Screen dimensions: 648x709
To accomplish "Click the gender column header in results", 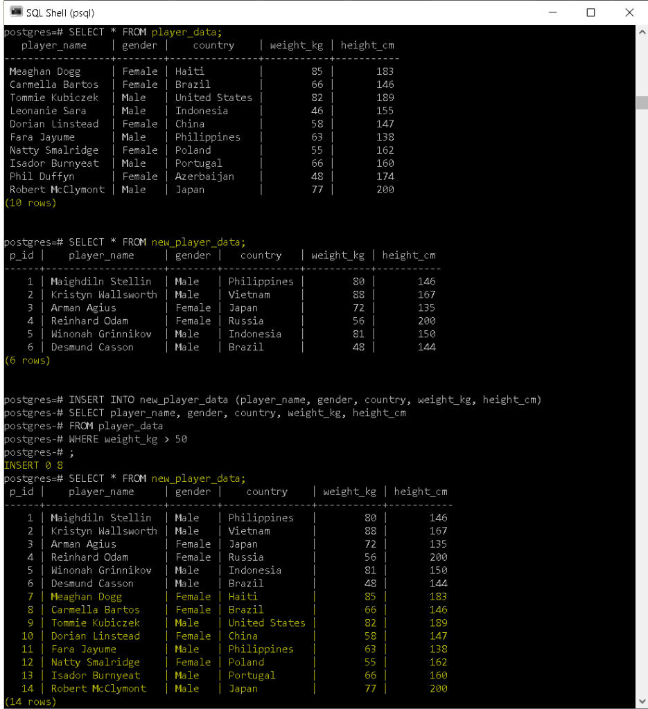I will point(139,45).
